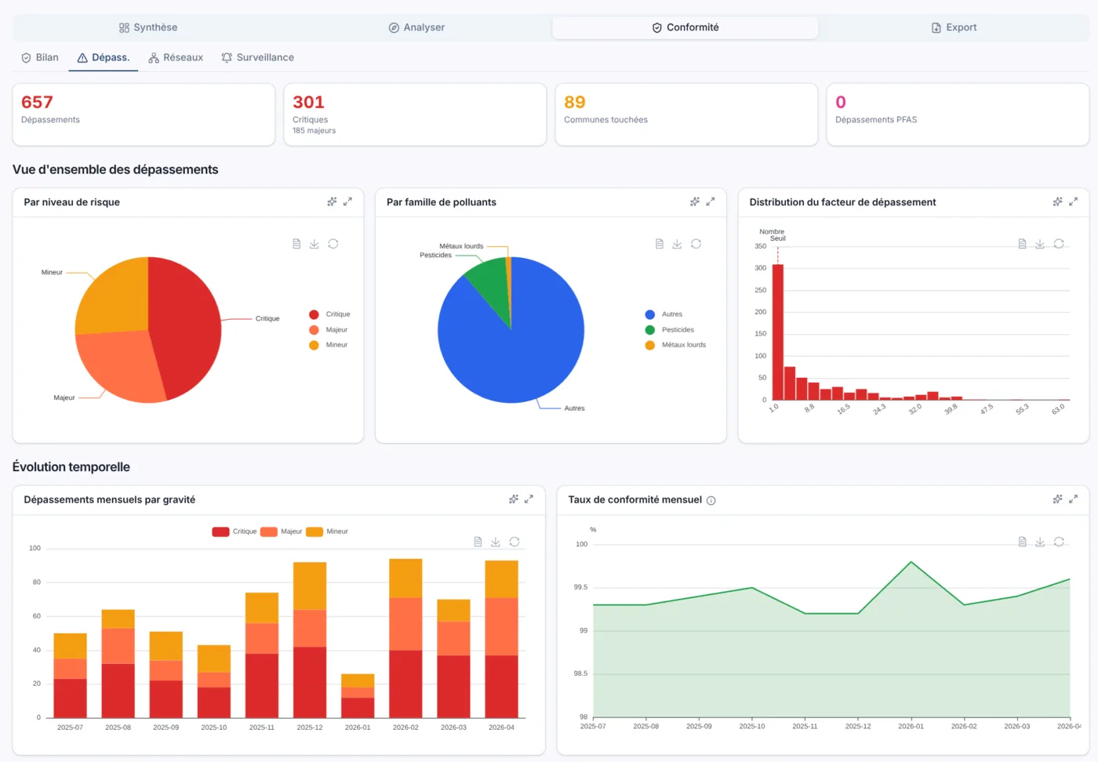Toggle Critique series in the risk pie legend
Image resolution: width=1098 pixels, height=762 pixels.
(x=329, y=314)
